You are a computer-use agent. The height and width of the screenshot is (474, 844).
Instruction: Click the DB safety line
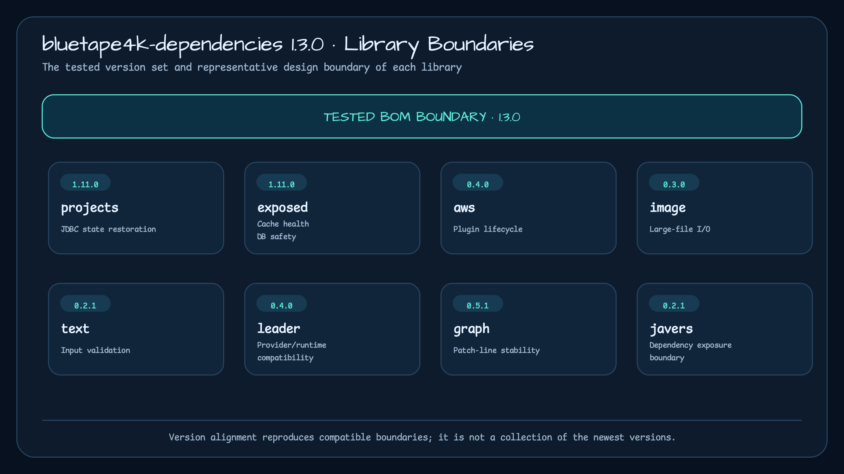click(x=276, y=236)
